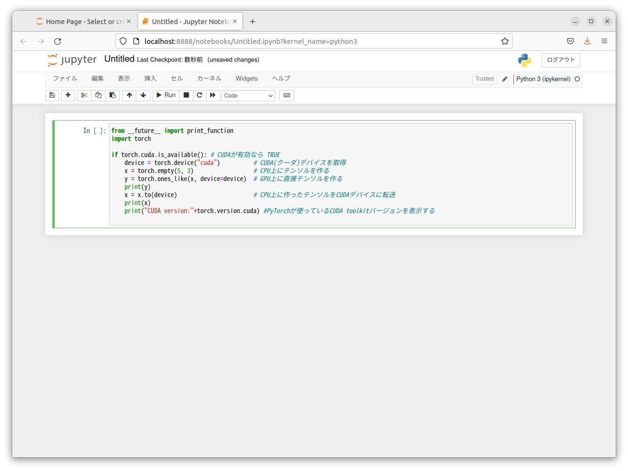
Task: Go forward in browser history
Action: pyautogui.click(x=41, y=41)
